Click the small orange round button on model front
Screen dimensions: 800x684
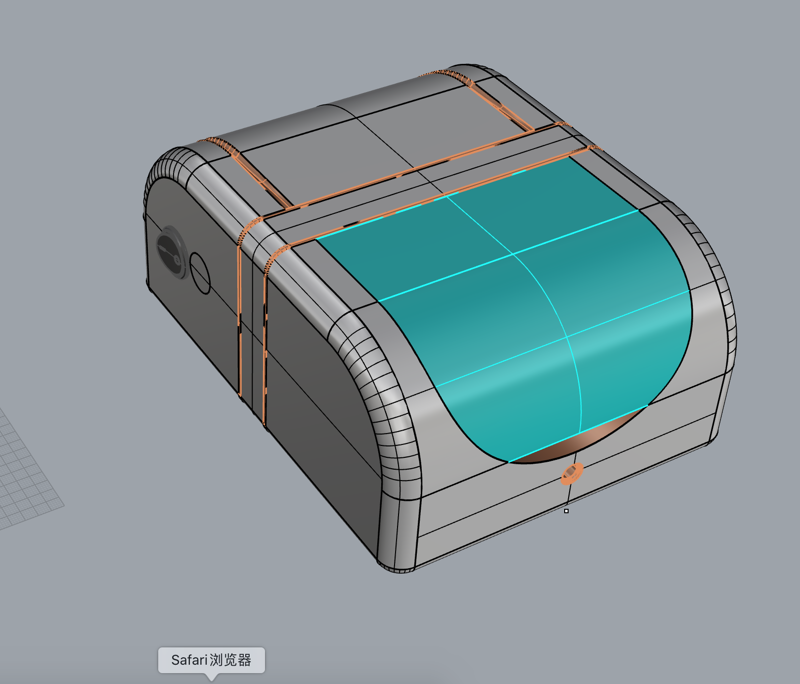571,473
